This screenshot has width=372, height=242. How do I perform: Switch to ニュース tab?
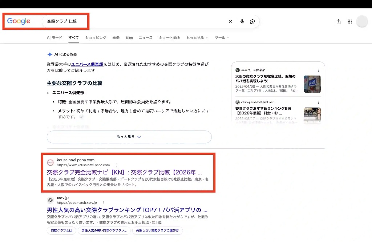click(x=146, y=37)
